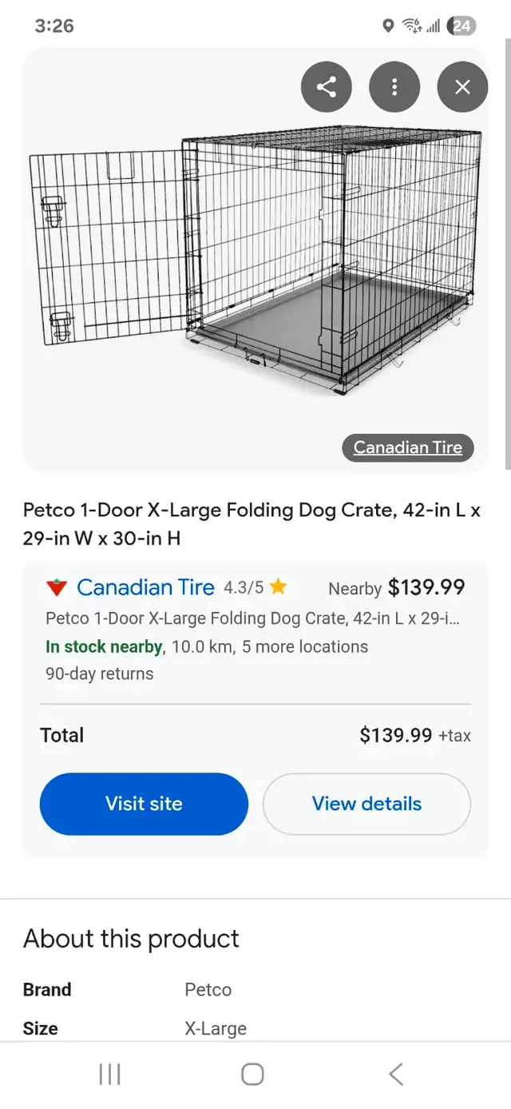Tap the In stock nearby text

(x=104, y=646)
